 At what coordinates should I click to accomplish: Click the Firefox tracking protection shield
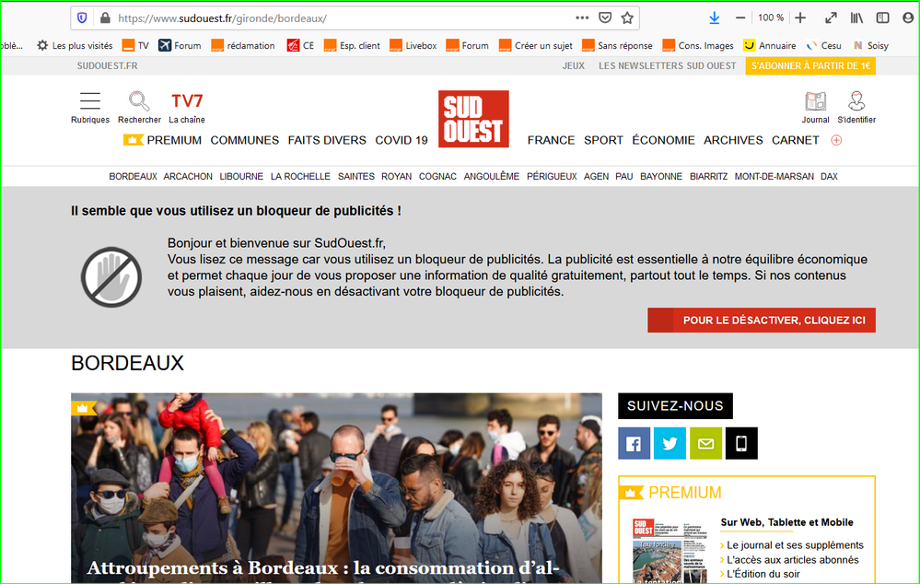coord(82,18)
